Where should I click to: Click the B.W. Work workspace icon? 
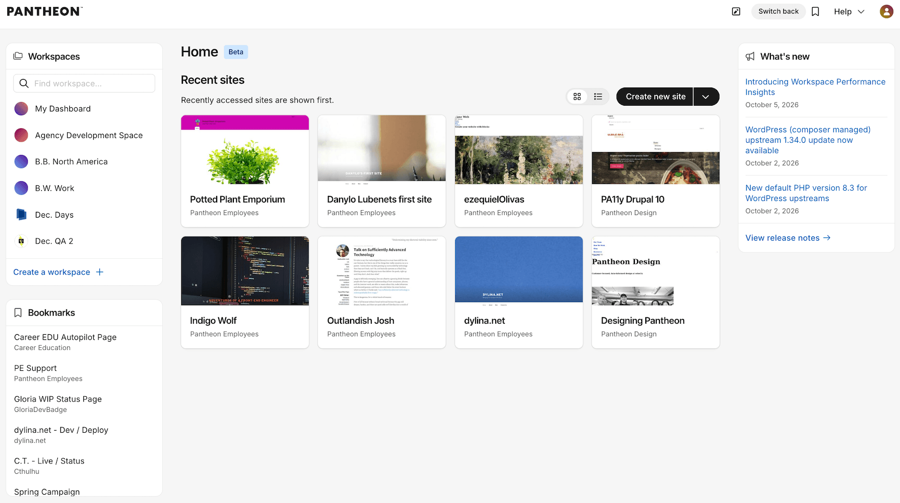pyautogui.click(x=21, y=188)
